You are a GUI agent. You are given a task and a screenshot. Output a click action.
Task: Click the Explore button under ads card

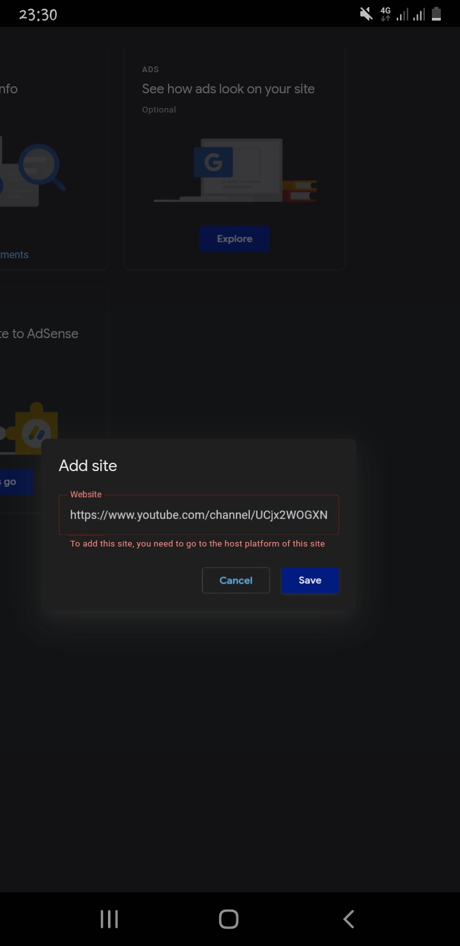tap(234, 238)
